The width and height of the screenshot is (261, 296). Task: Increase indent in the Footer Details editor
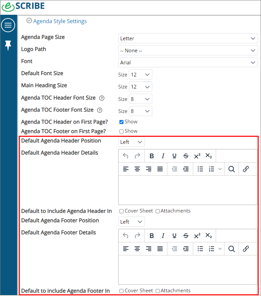pyautogui.click(x=186, y=249)
